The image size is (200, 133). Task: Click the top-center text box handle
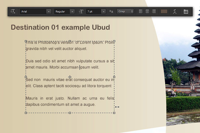point(70,41)
